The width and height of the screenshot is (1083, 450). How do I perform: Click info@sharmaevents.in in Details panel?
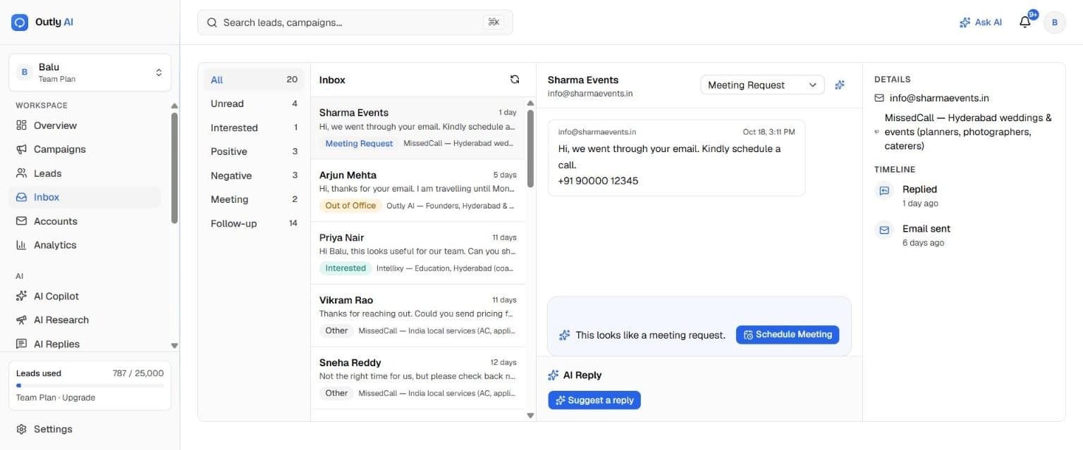point(939,98)
